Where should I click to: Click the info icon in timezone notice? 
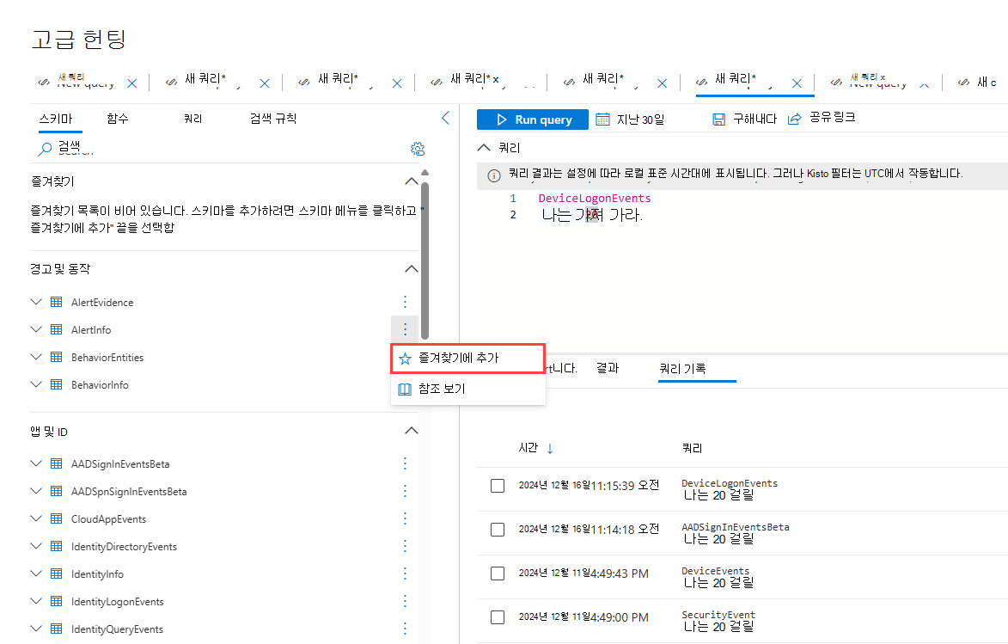point(494,175)
